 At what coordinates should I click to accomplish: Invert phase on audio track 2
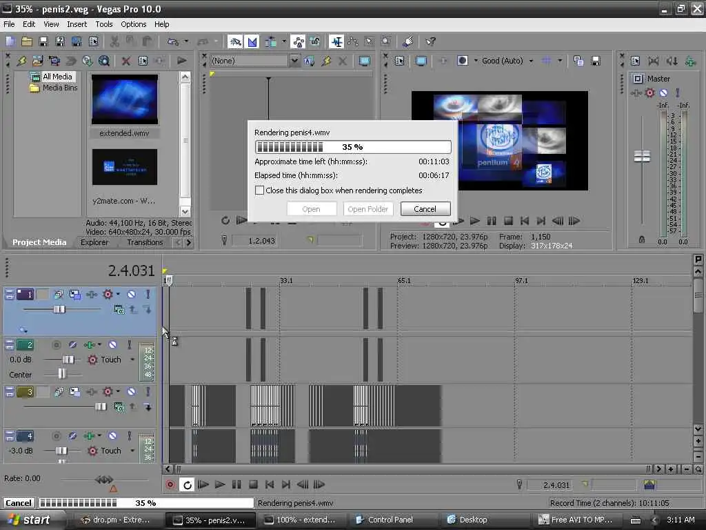(72, 345)
